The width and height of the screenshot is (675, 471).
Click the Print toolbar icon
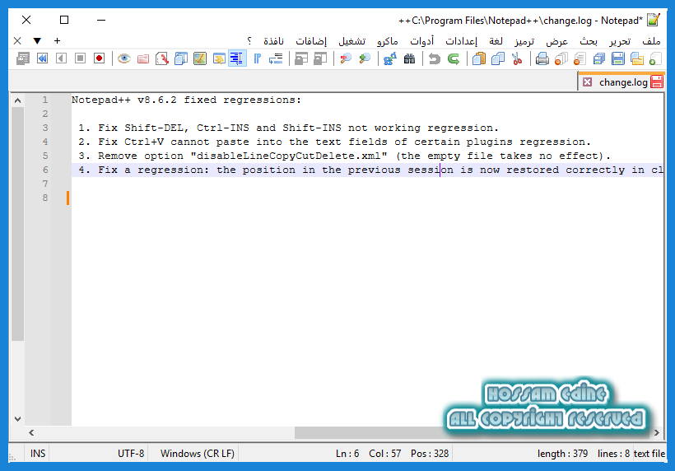click(542, 58)
